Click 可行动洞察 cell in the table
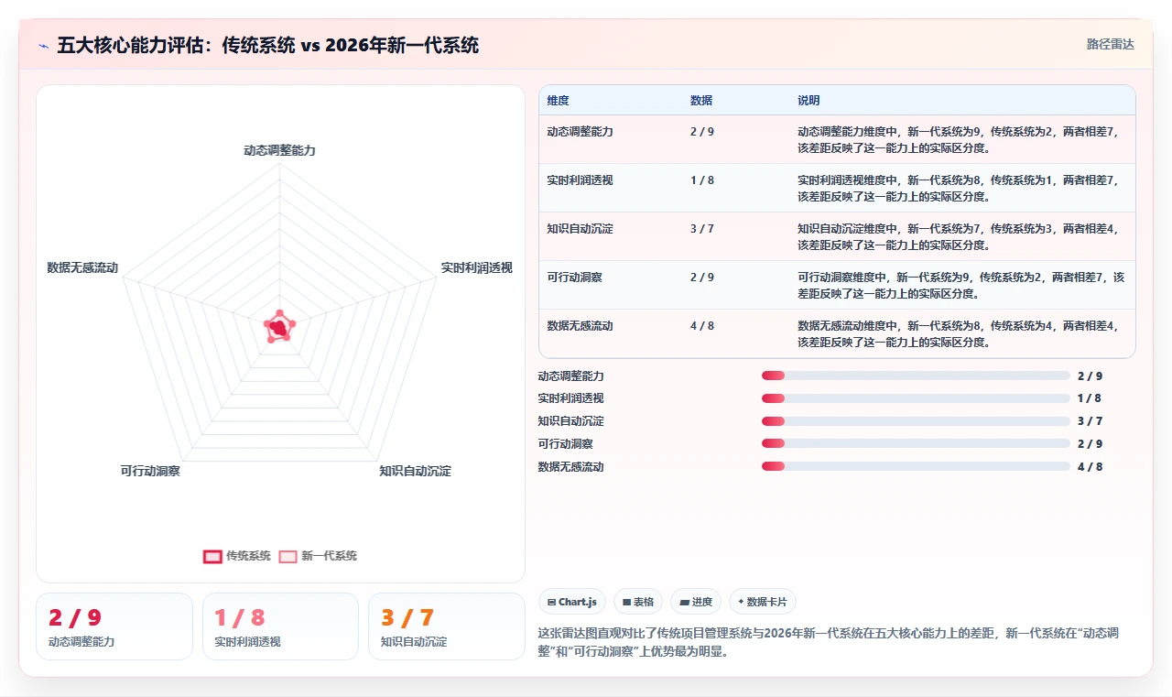 click(574, 278)
